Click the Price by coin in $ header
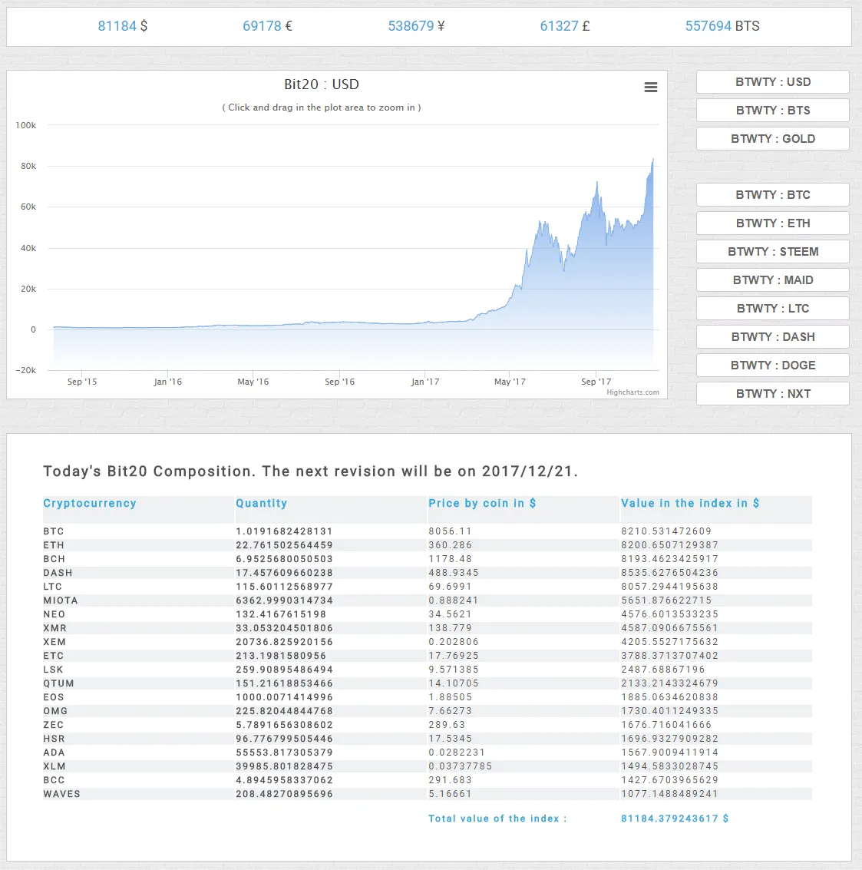 [x=482, y=503]
